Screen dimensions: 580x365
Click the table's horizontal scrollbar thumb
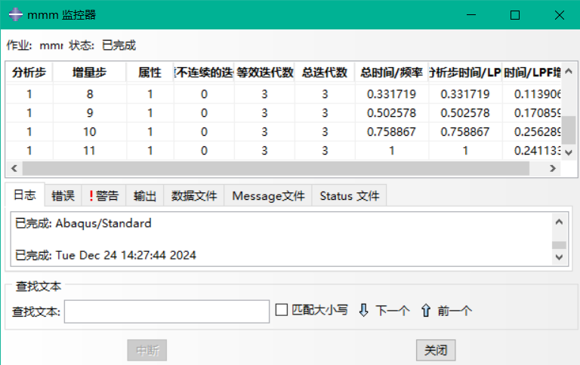pyautogui.click(x=276, y=168)
